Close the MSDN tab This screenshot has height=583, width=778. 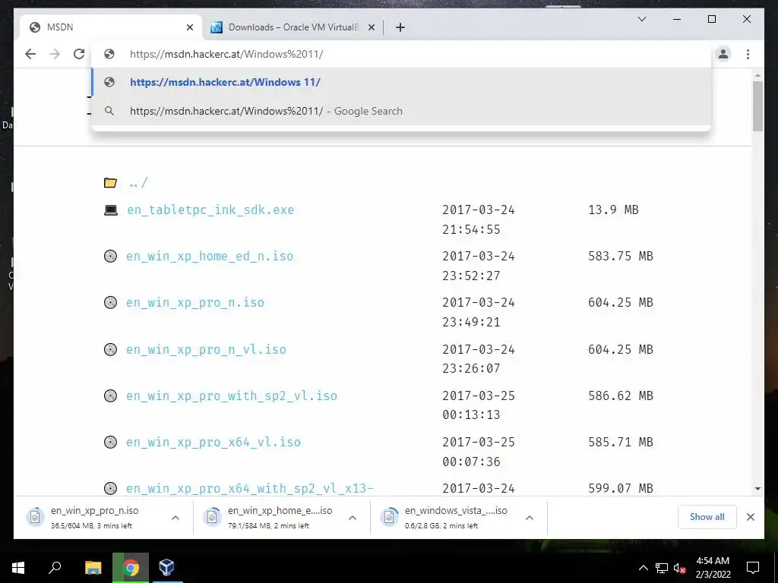(x=189, y=27)
